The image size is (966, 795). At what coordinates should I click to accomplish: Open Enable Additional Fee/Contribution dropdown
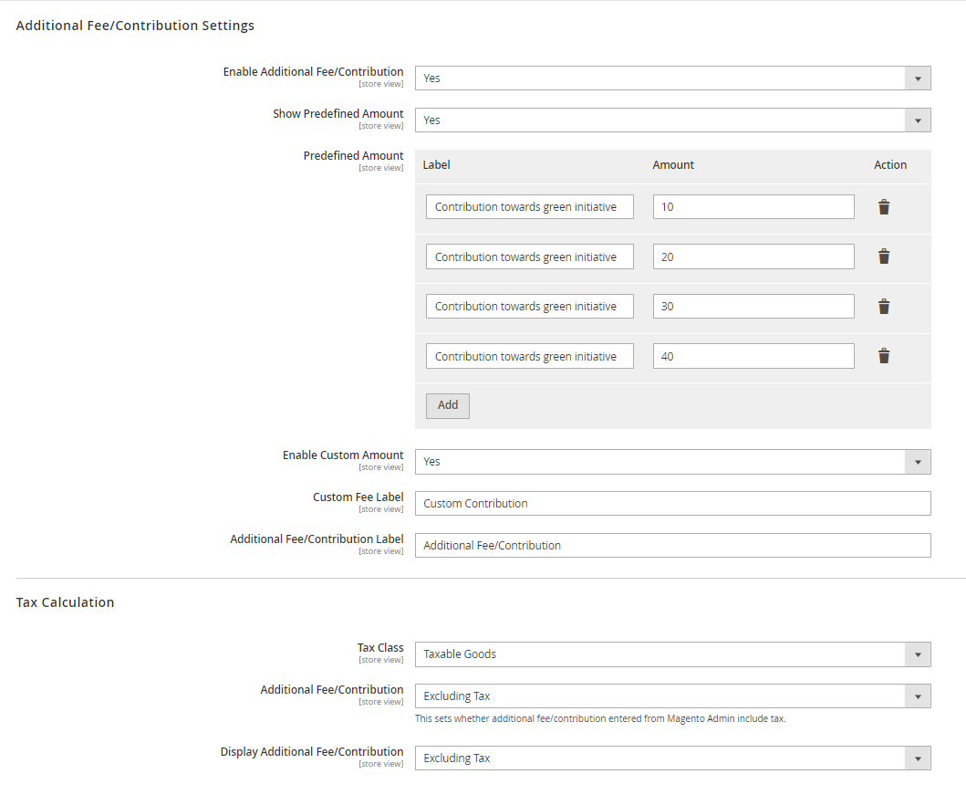tap(672, 78)
